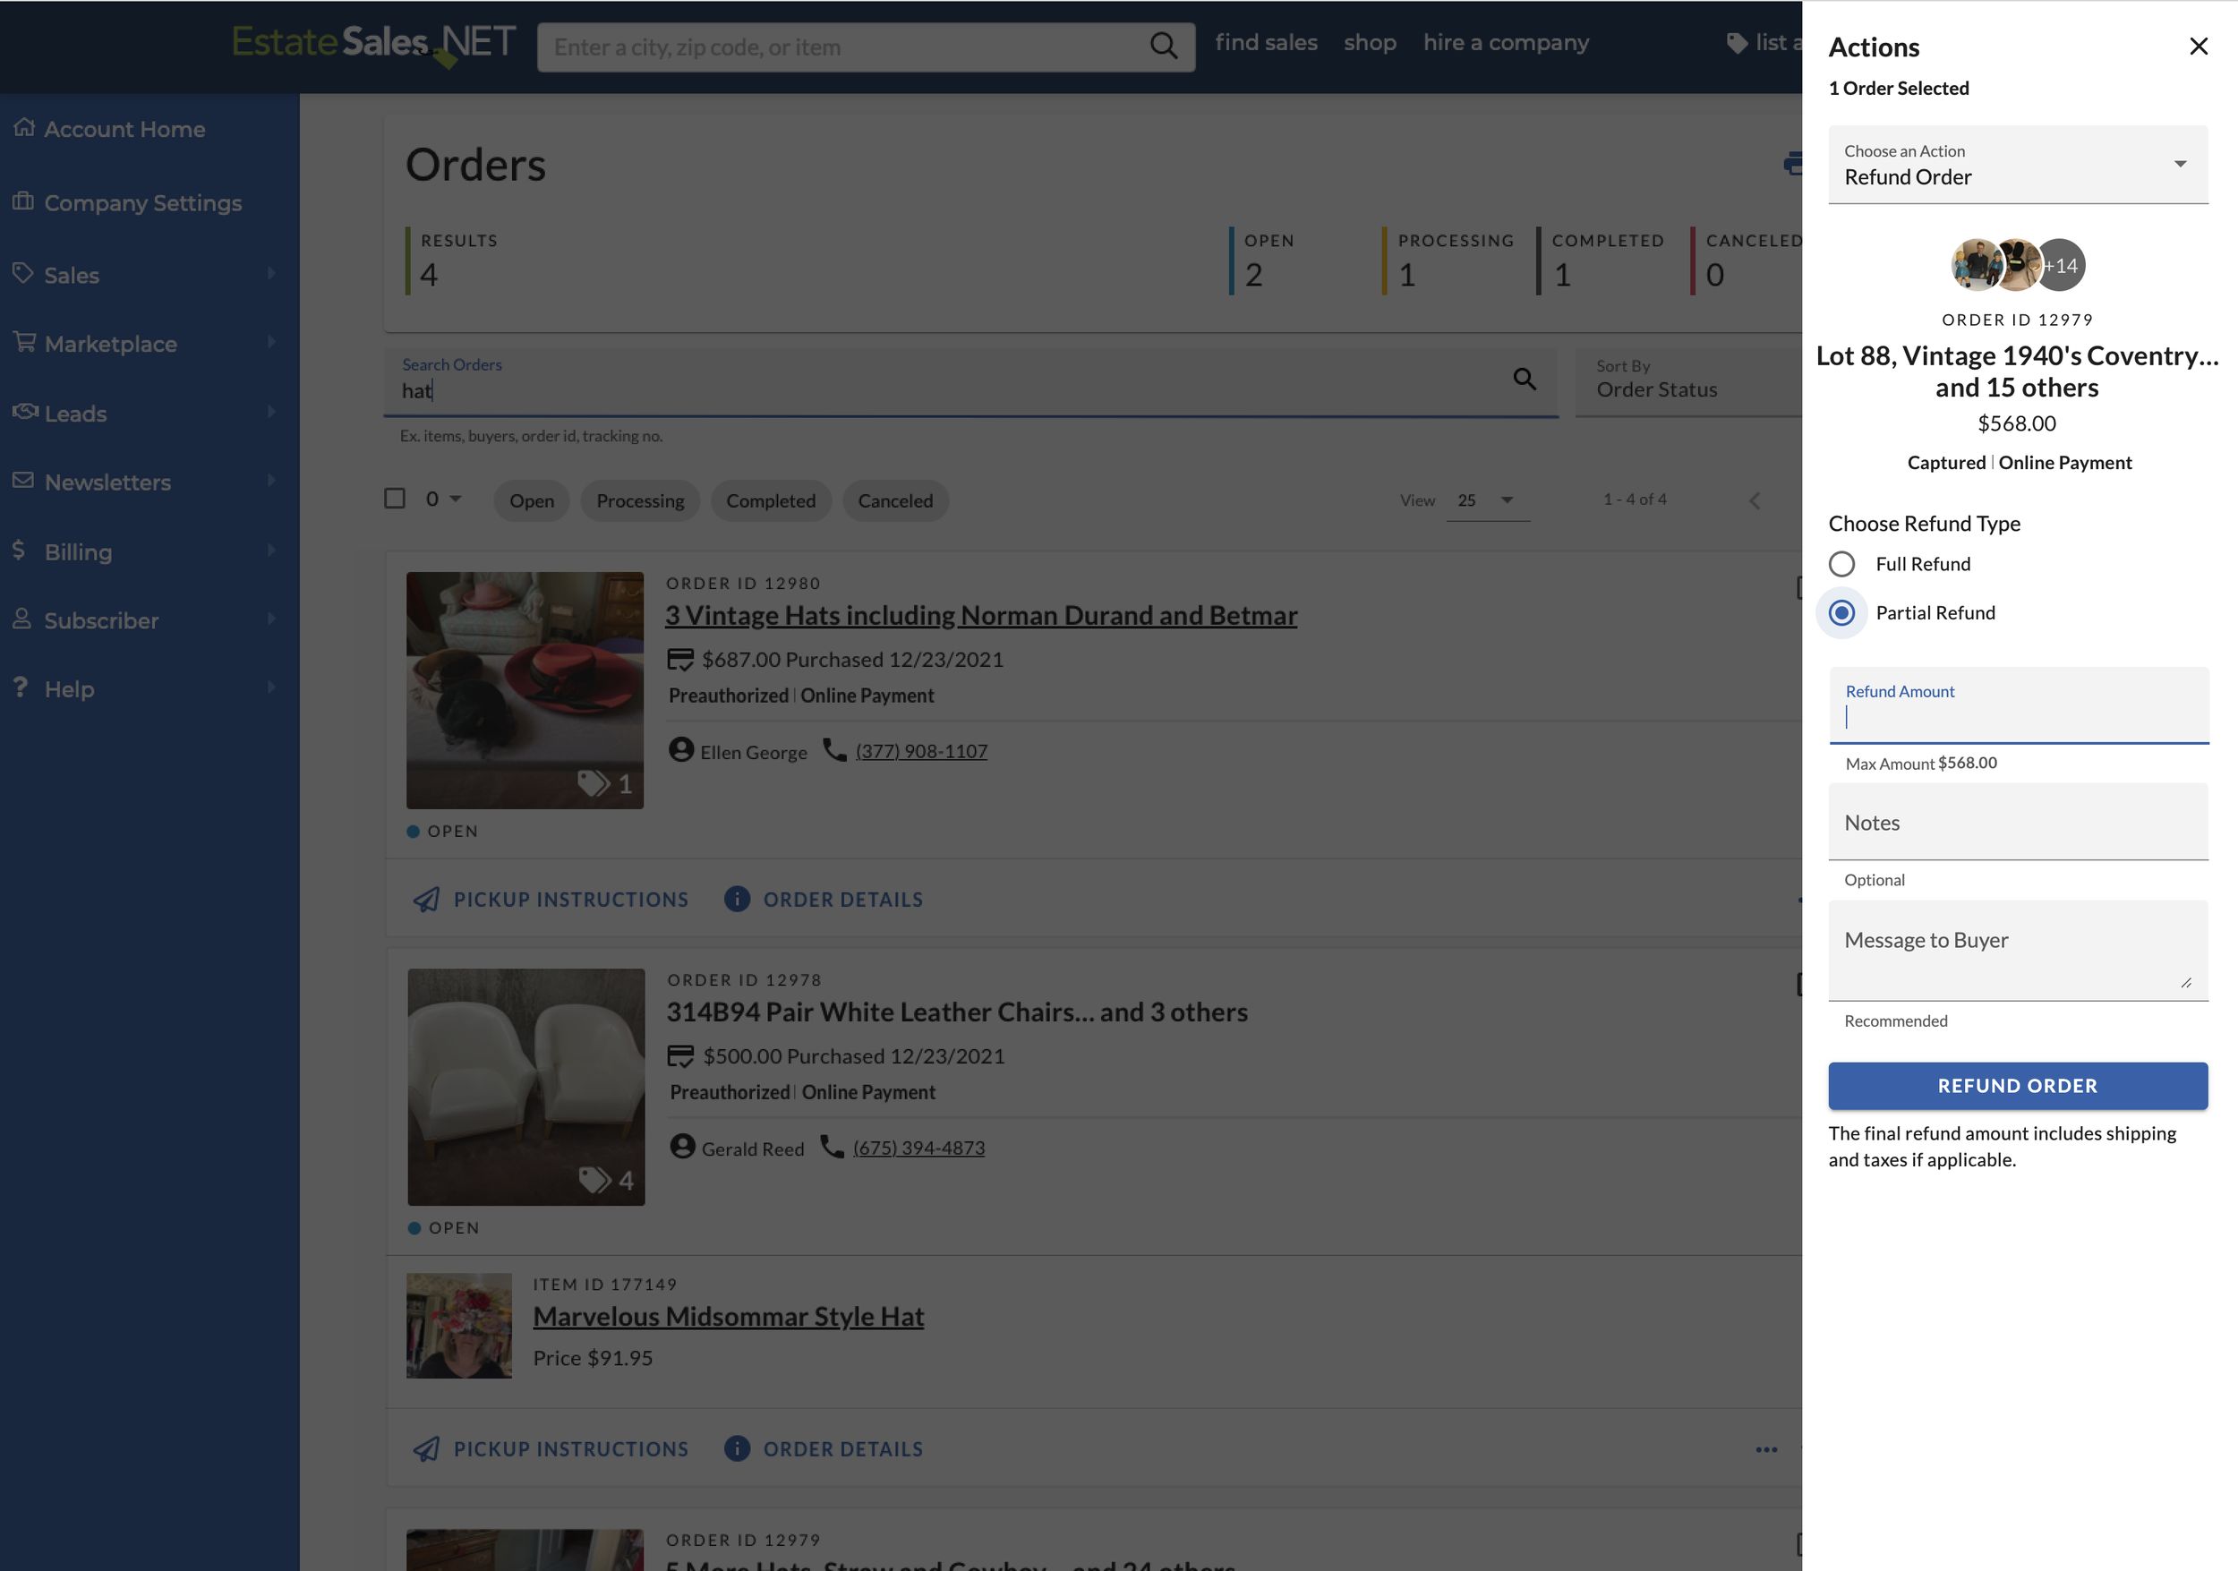Image resolution: width=2238 pixels, height=1571 pixels.
Task: Filter orders by Processing status
Action: [640, 501]
